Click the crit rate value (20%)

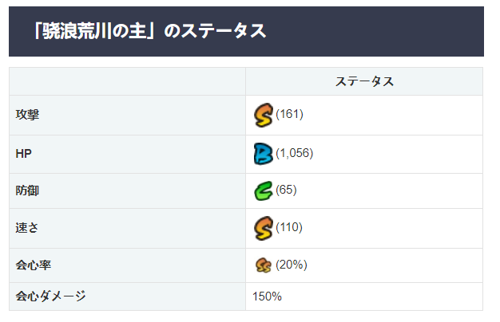(x=292, y=265)
